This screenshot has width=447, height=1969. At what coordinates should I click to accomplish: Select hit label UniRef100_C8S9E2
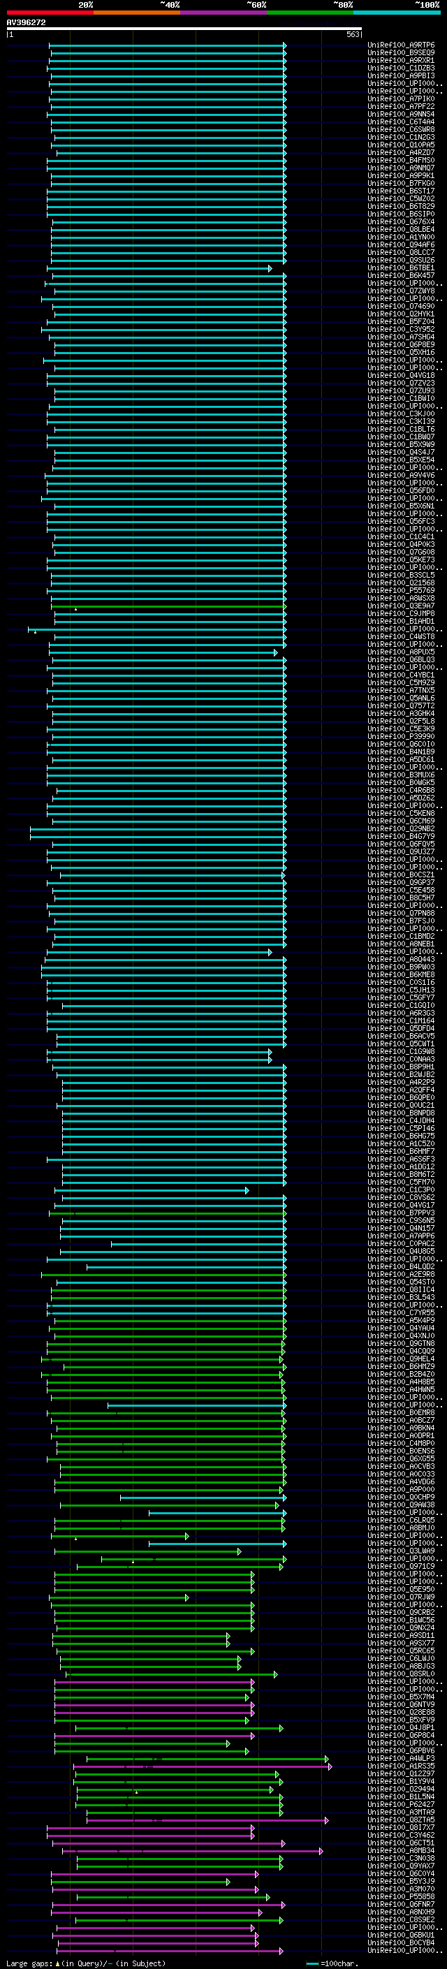pyautogui.click(x=401, y=1920)
